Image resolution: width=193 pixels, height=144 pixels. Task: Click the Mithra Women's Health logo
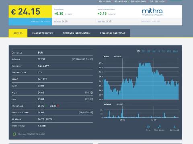[x=152, y=12]
